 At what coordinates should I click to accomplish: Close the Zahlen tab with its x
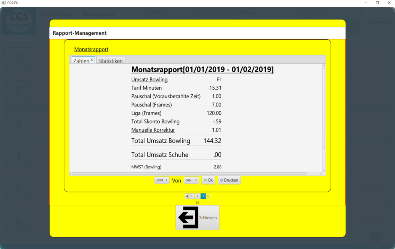pos(92,60)
